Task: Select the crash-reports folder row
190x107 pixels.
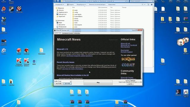Action: (x=96, y=15)
